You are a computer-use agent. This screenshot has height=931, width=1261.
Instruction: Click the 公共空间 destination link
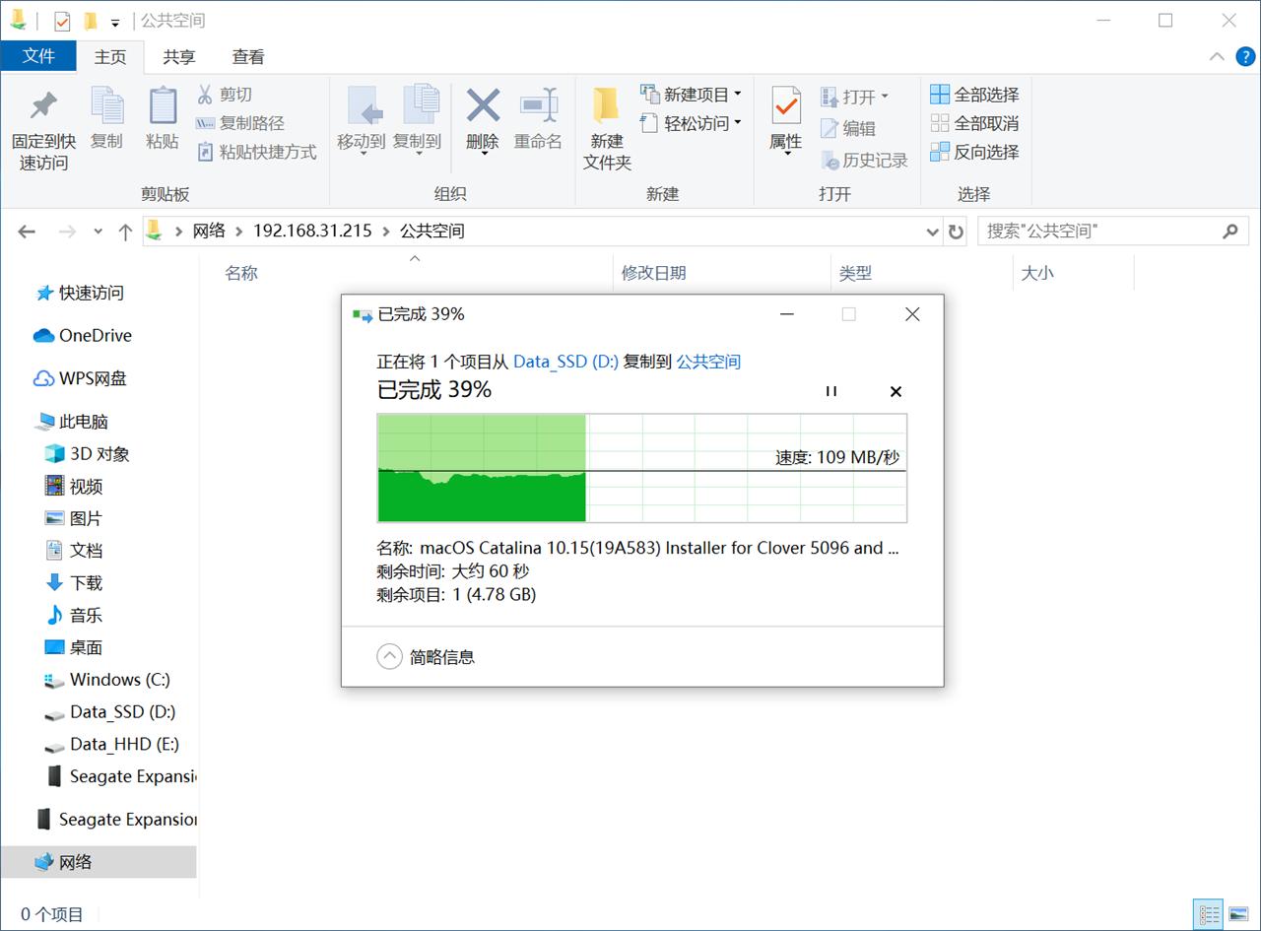click(x=711, y=362)
